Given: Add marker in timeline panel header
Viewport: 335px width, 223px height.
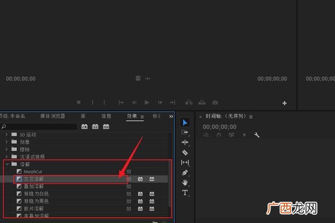Looking at the screenshot, I should pos(244,135).
